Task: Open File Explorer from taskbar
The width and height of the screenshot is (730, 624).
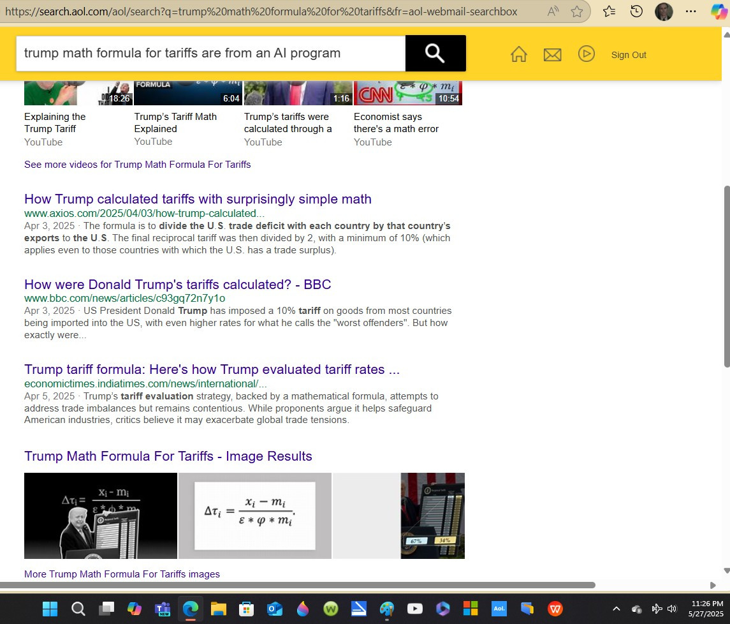Action: click(218, 609)
